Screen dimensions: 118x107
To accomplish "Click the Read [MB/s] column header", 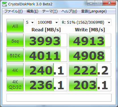I will (46, 30).
